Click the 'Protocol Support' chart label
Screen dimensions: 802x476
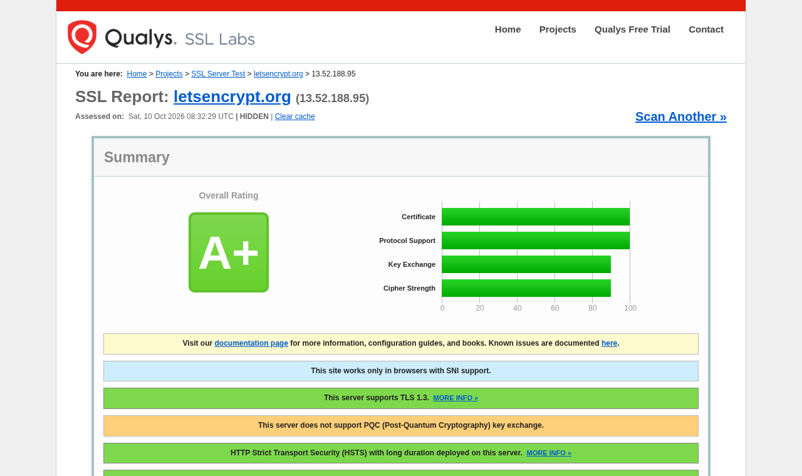pos(407,241)
